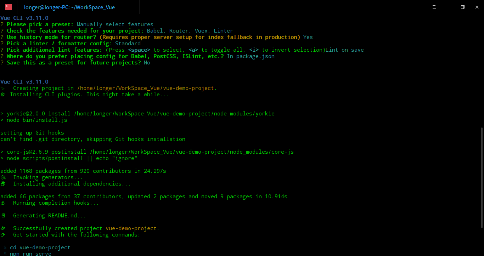Click 'Installing CLI plugins' line
Viewport: 484px width, 256px height.
(90, 95)
